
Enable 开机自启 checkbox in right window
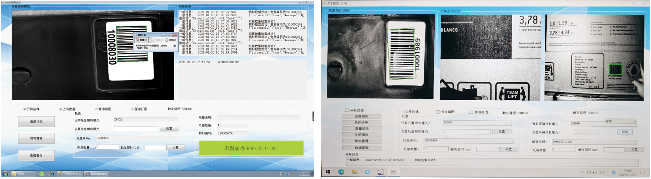pos(346,111)
